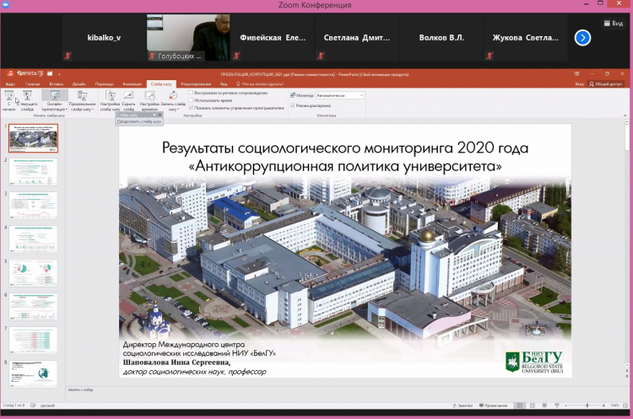Open the Рецензирование ribbon tab
The height and width of the screenshot is (419, 633).
(x=195, y=84)
